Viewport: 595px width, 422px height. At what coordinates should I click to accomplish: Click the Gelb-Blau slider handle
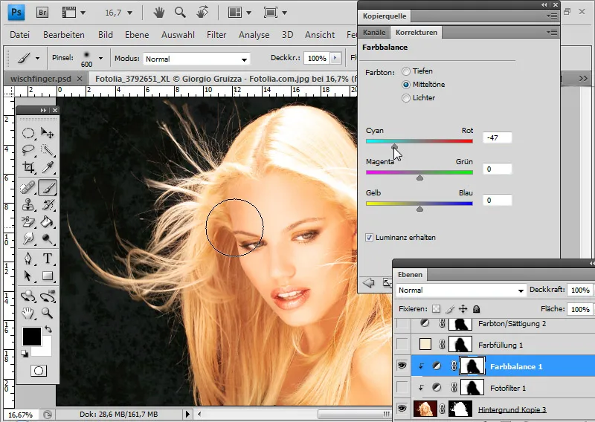419,209
